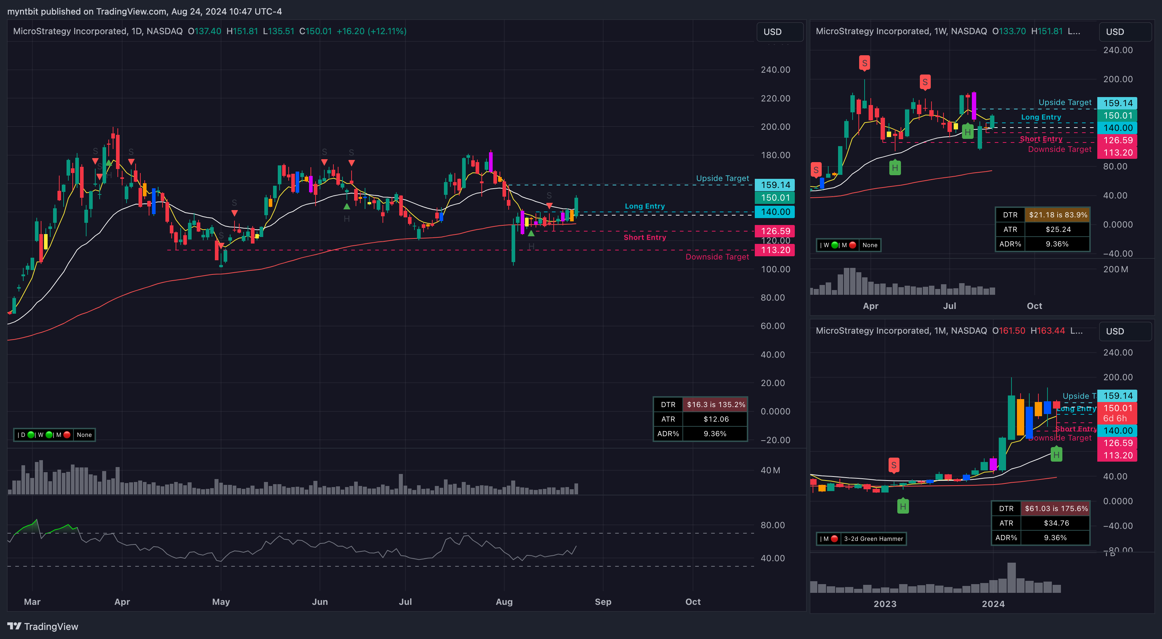Click the Downside Target label in weekly chart
The width and height of the screenshot is (1162, 639).
pos(1059,149)
